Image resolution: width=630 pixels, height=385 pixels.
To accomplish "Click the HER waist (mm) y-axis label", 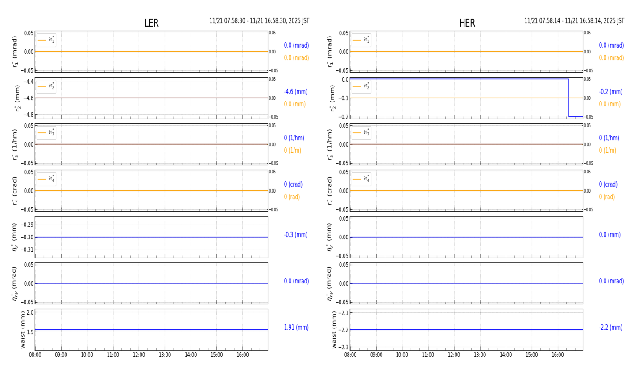I will [x=334, y=330].
